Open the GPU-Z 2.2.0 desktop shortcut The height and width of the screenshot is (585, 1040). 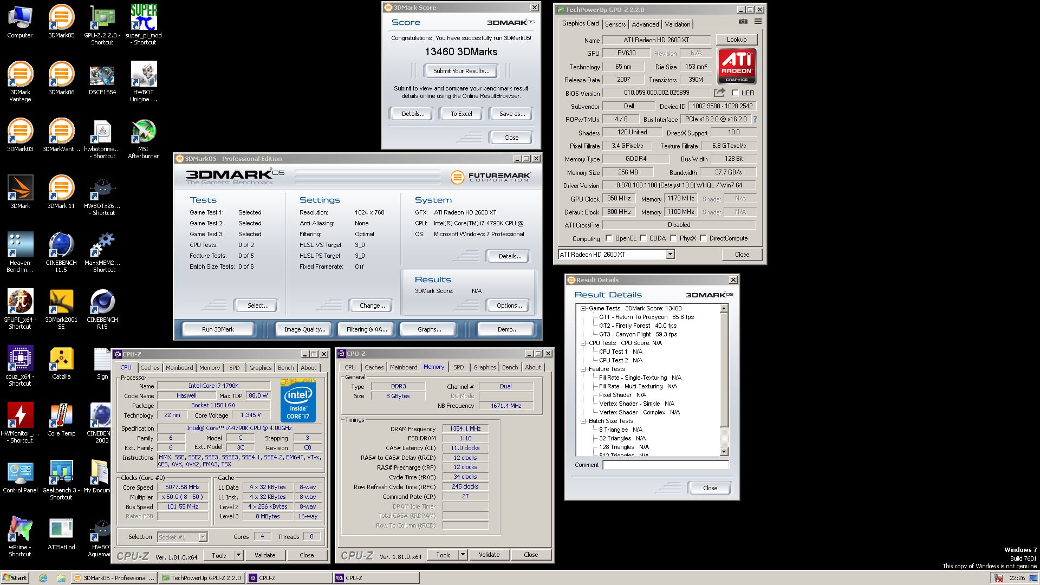coord(102,25)
